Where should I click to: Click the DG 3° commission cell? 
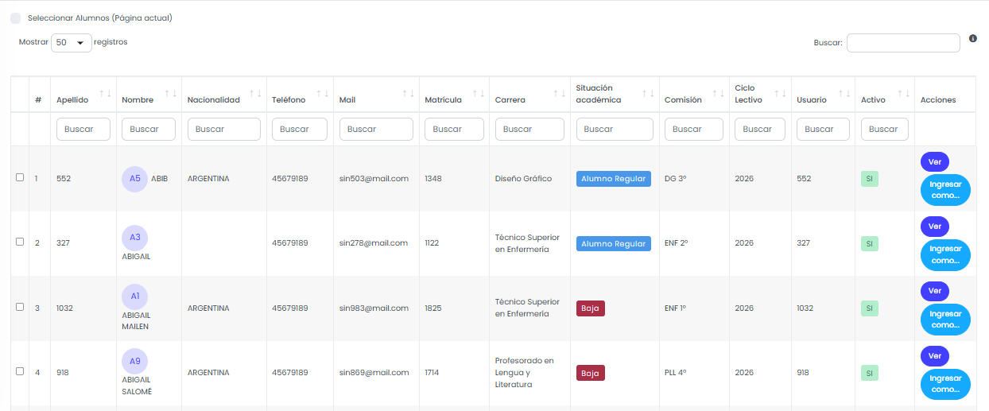(x=675, y=179)
